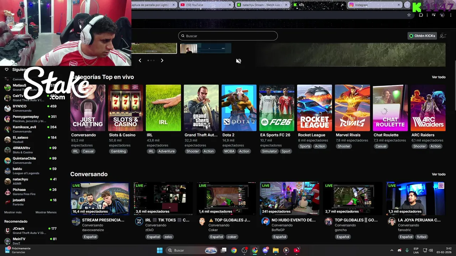Click the davooxeneize channel avatar

pos(76,222)
